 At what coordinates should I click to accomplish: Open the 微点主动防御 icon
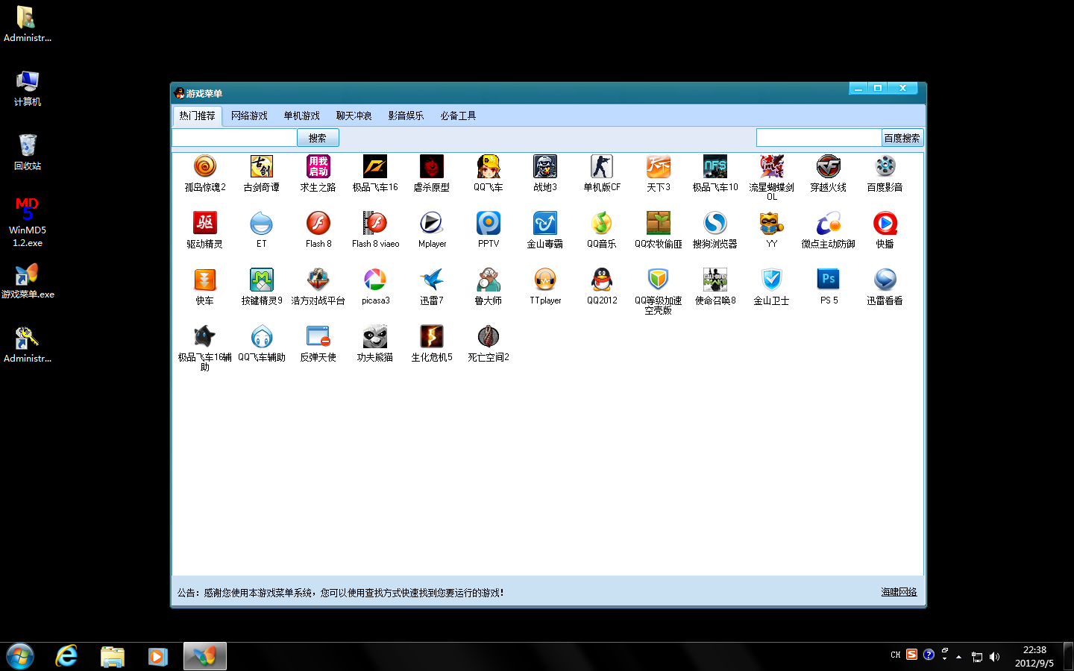(x=829, y=223)
